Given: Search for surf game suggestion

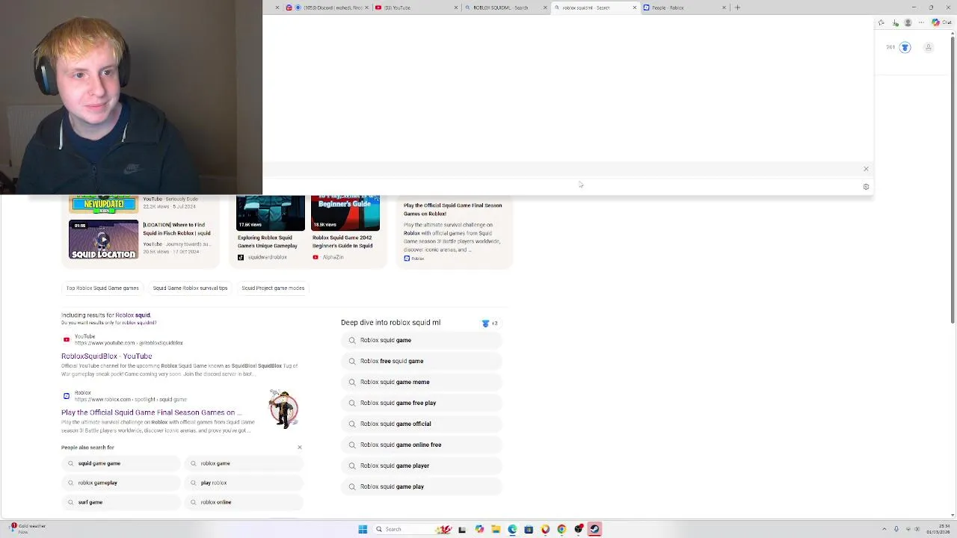Looking at the screenshot, I should tap(121, 502).
